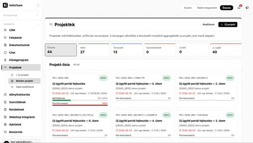Image resolution: width=253 pixels, height=143 pixels.
Task: Click the Rendelések clipboard icon
Action: click(x=5, y=109)
